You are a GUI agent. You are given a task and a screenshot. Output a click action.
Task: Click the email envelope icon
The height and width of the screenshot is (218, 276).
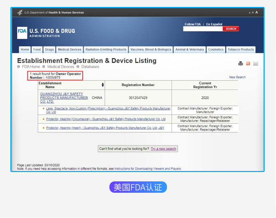click(256, 63)
